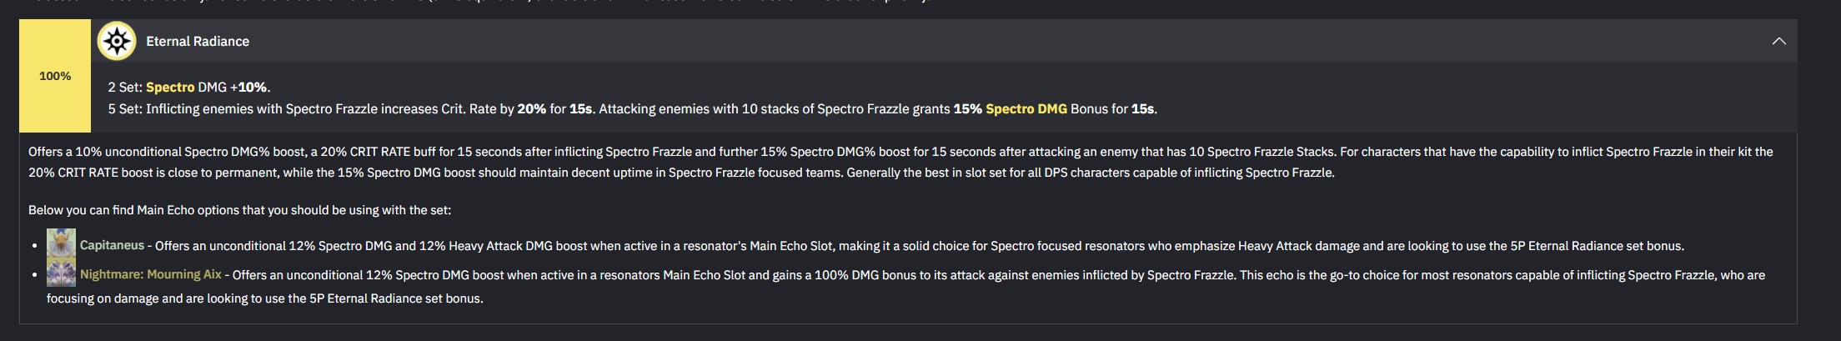Image resolution: width=1841 pixels, height=341 pixels.
Task: Click the yellow 100% usage block
Action: point(55,76)
